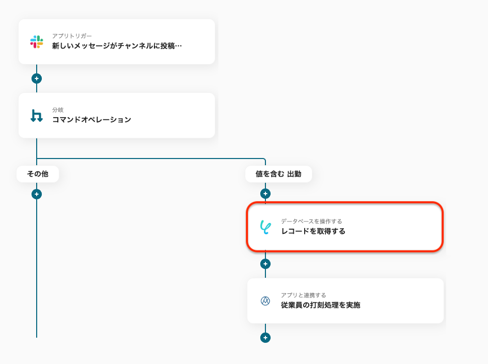The width and height of the screenshot is (488, 364).
Task: Open 新しいメッセージがチャンネルに投稿 trigger card
Action: tap(117, 42)
